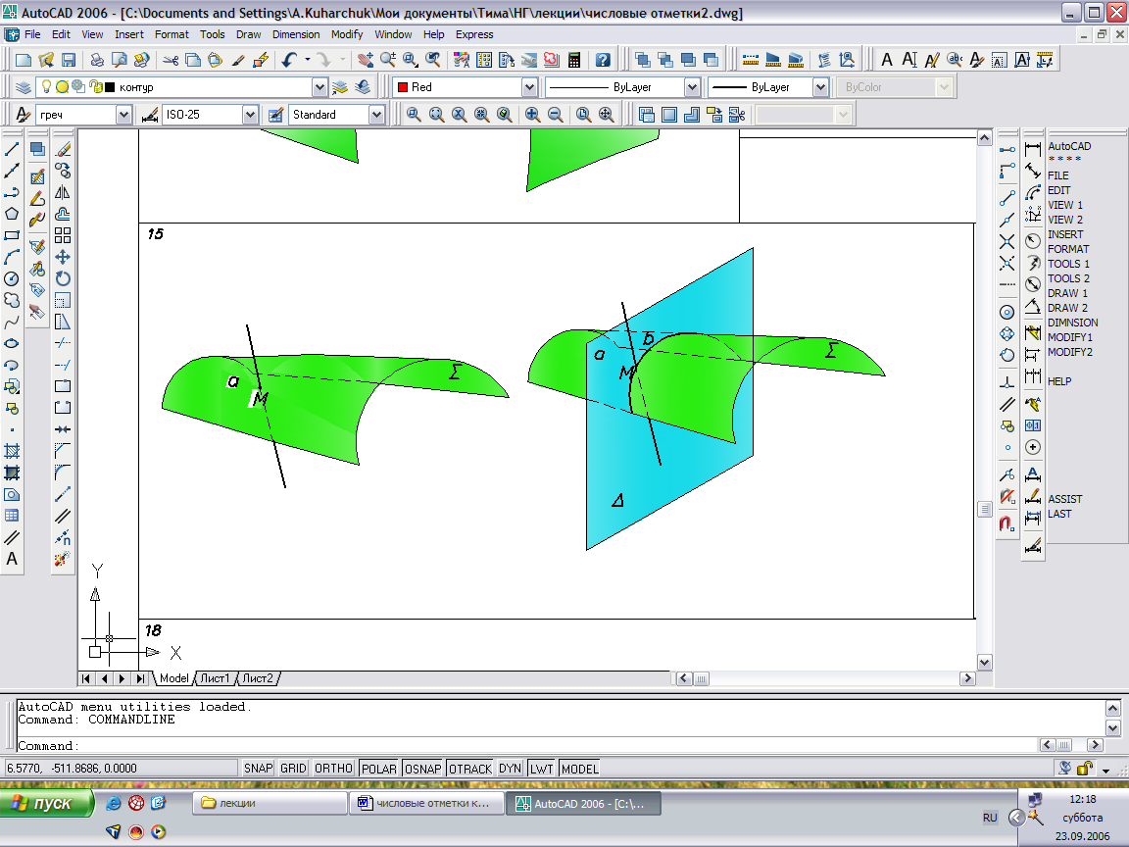The width and height of the screenshot is (1129, 847).
Task: Open the Red color control dropdown
Action: coord(529,87)
